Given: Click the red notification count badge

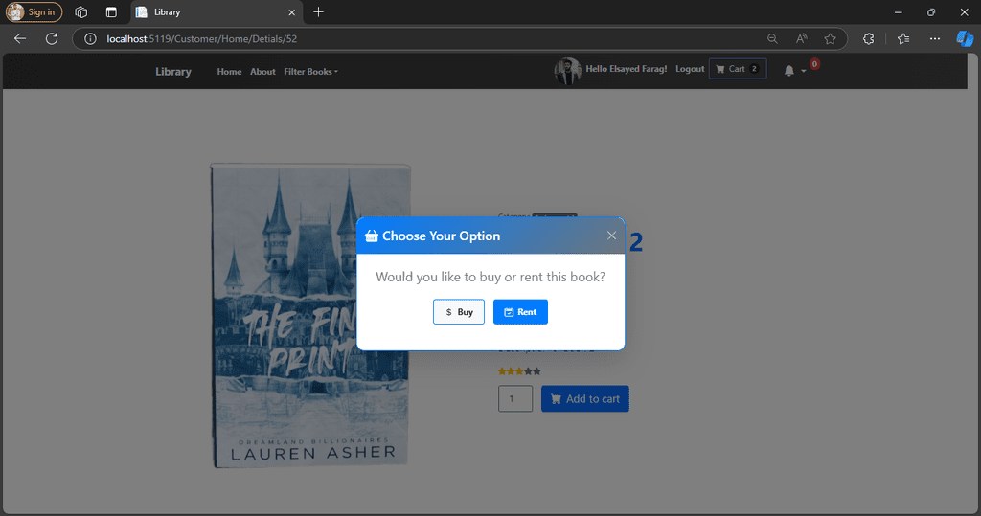Looking at the screenshot, I should [814, 64].
